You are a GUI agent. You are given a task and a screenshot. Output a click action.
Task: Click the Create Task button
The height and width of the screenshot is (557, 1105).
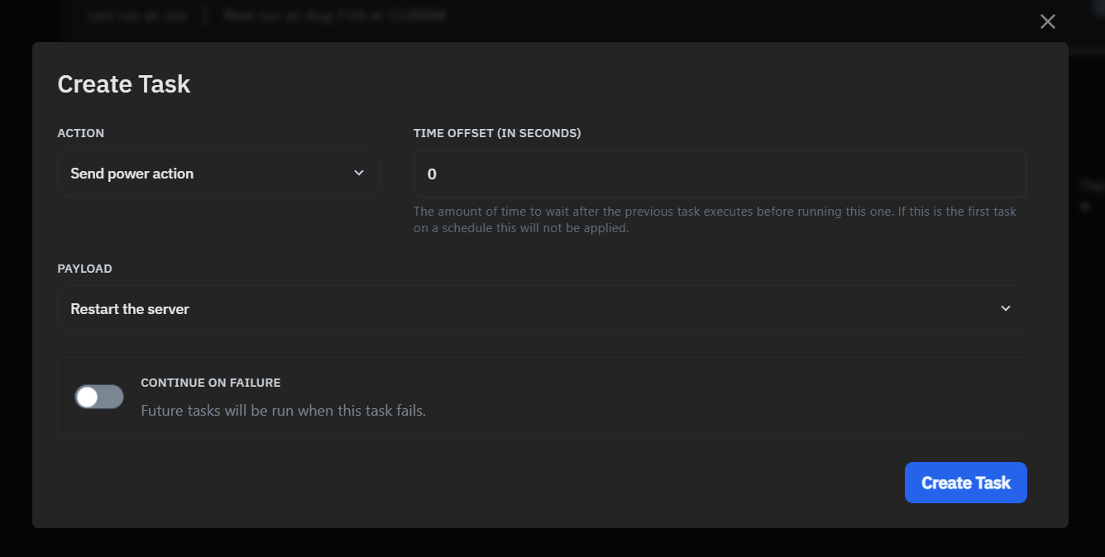(966, 483)
